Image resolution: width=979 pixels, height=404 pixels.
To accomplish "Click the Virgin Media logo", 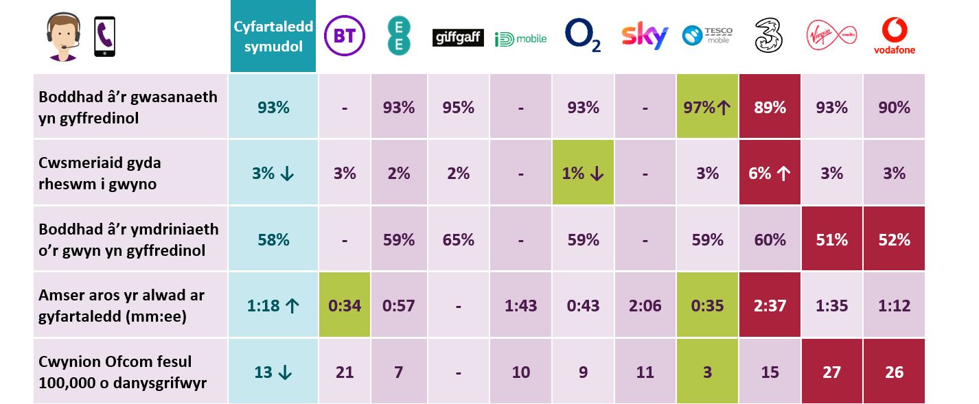I will click(831, 36).
